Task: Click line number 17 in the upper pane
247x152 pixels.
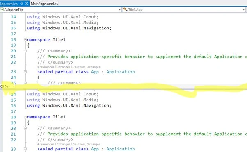Action: (14, 34)
